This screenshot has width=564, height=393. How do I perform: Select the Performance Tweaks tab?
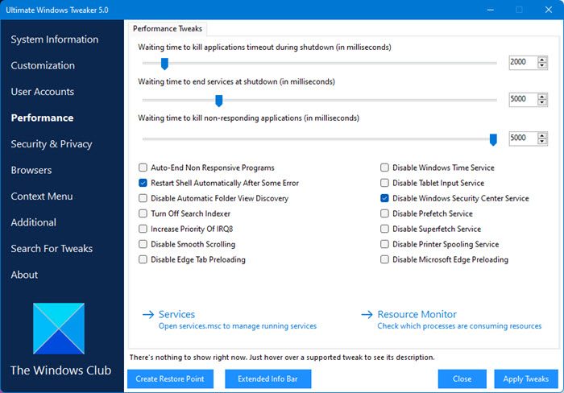pos(168,28)
